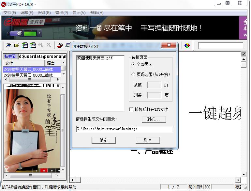The height and width of the screenshot is (191, 251).
Task: Click the zoom out magnifier icon
Action: [49, 45]
